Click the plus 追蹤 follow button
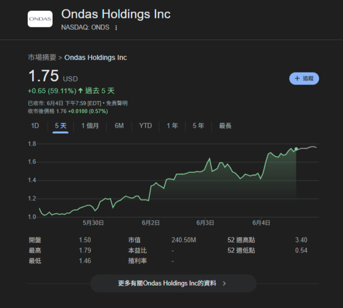The image size is (343, 308). tap(304, 78)
